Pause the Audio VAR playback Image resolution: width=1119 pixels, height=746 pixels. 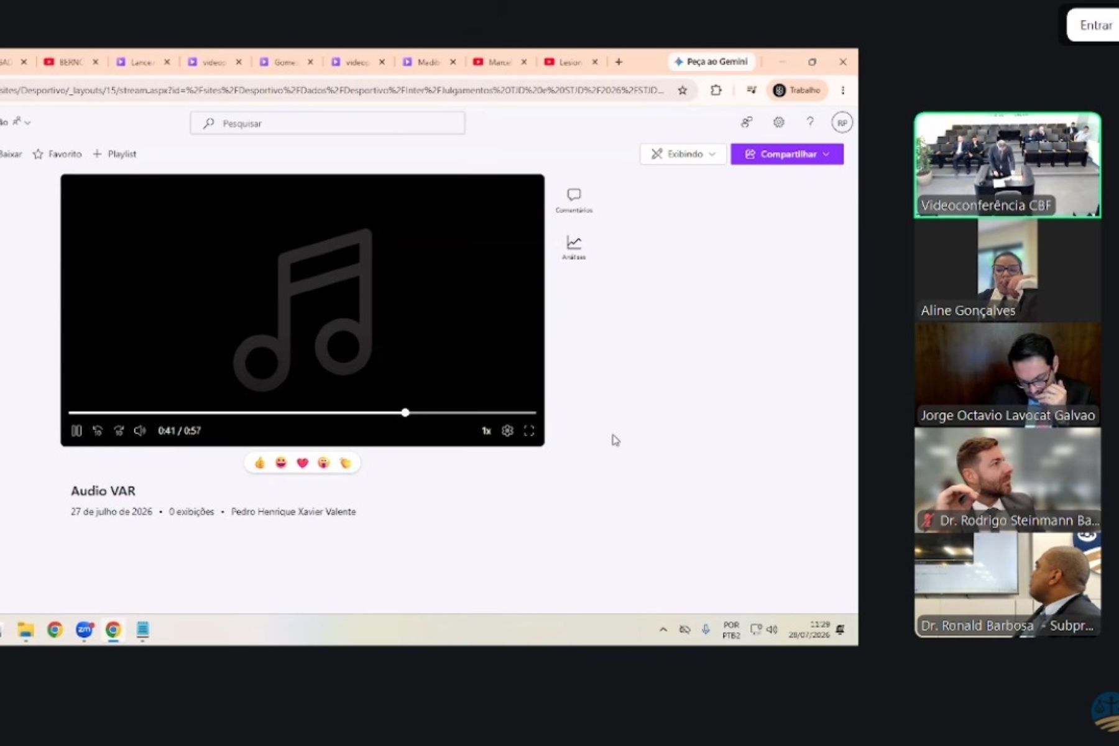[x=76, y=430]
